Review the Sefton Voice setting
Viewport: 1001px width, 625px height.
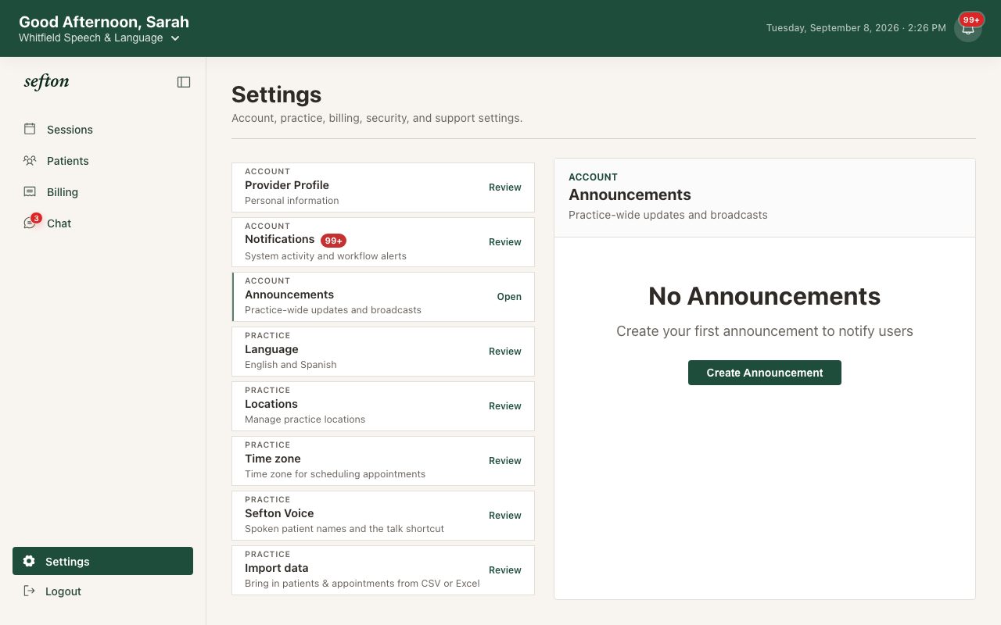click(x=505, y=516)
